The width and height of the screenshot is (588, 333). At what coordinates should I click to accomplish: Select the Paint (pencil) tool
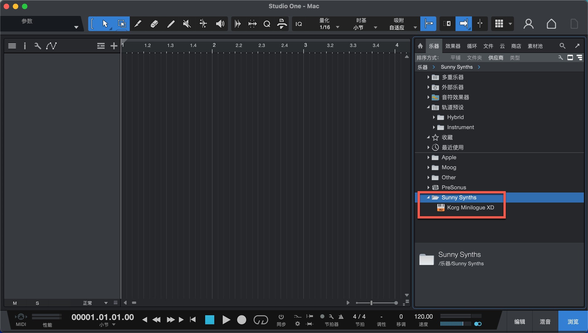(x=171, y=24)
